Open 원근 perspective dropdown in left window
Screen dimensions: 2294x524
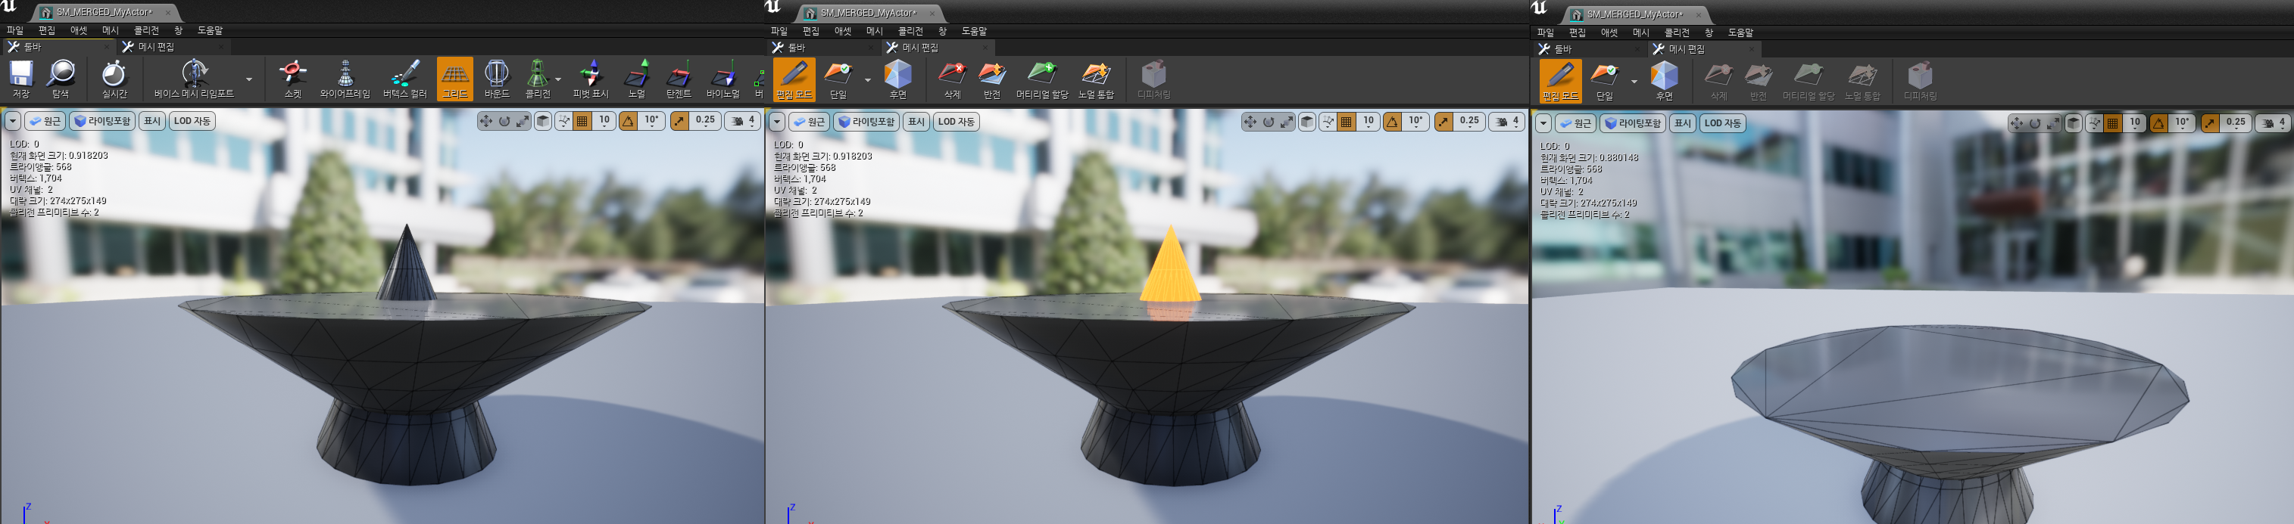tap(45, 121)
